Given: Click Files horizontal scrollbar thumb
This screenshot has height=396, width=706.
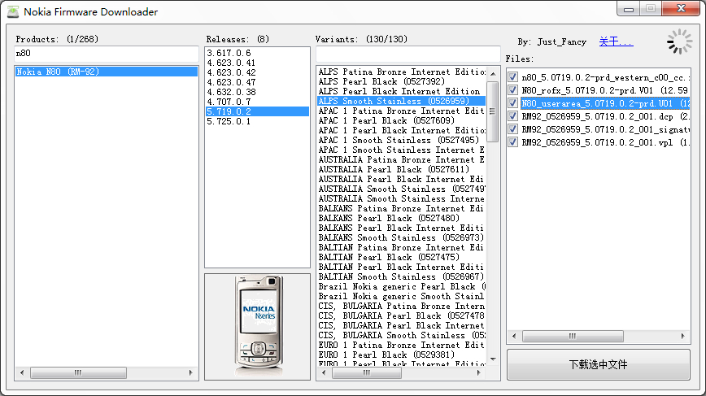Looking at the screenshot, I should [x=573, y=336].
